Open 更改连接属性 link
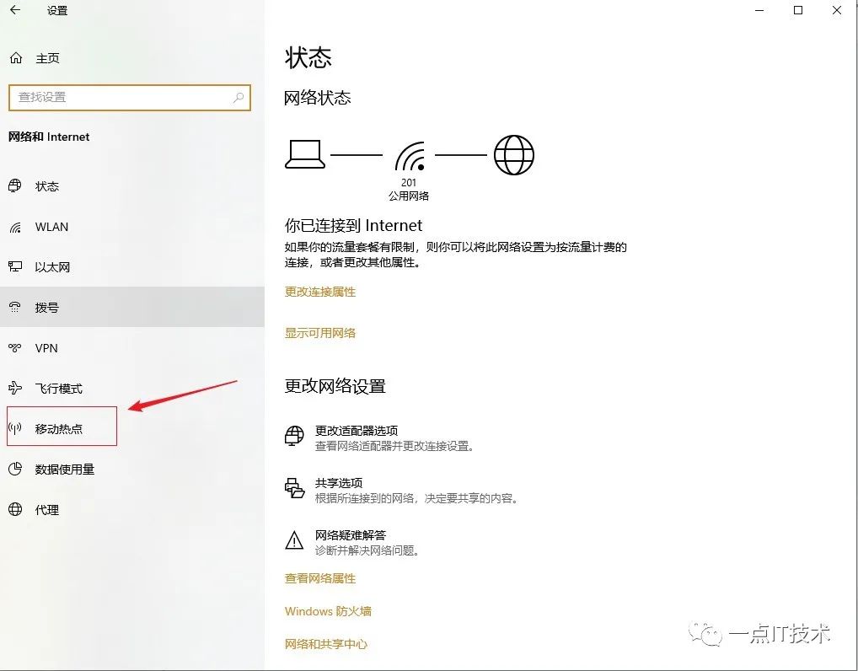The image size is (858, 671). (320, 292)
